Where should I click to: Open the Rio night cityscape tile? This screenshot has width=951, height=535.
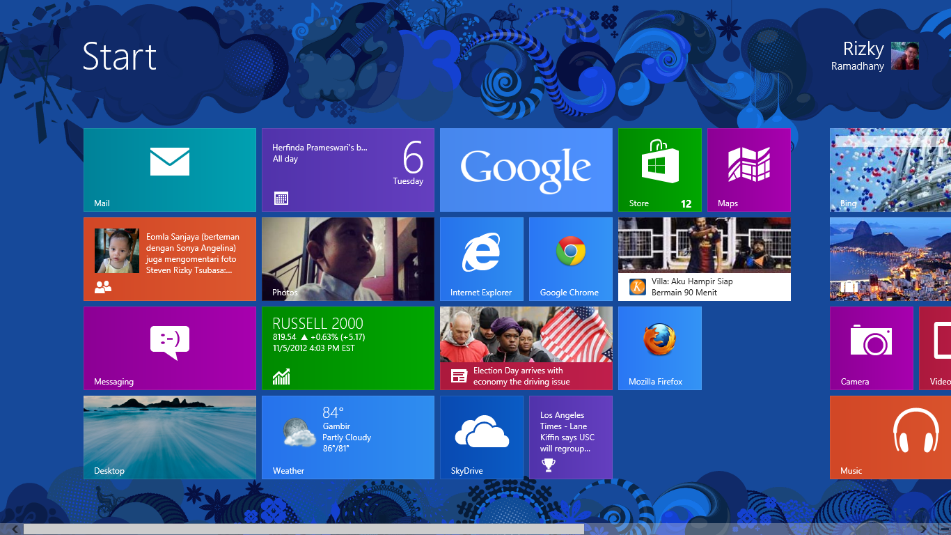pyautogui.click(x=890, y=259)
